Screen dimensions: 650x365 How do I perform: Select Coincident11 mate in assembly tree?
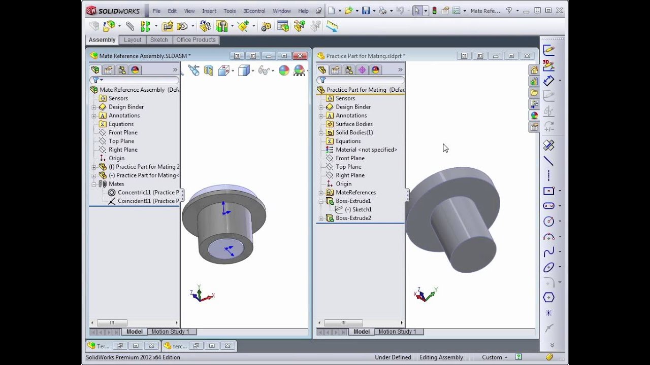(x=143, y=201)
